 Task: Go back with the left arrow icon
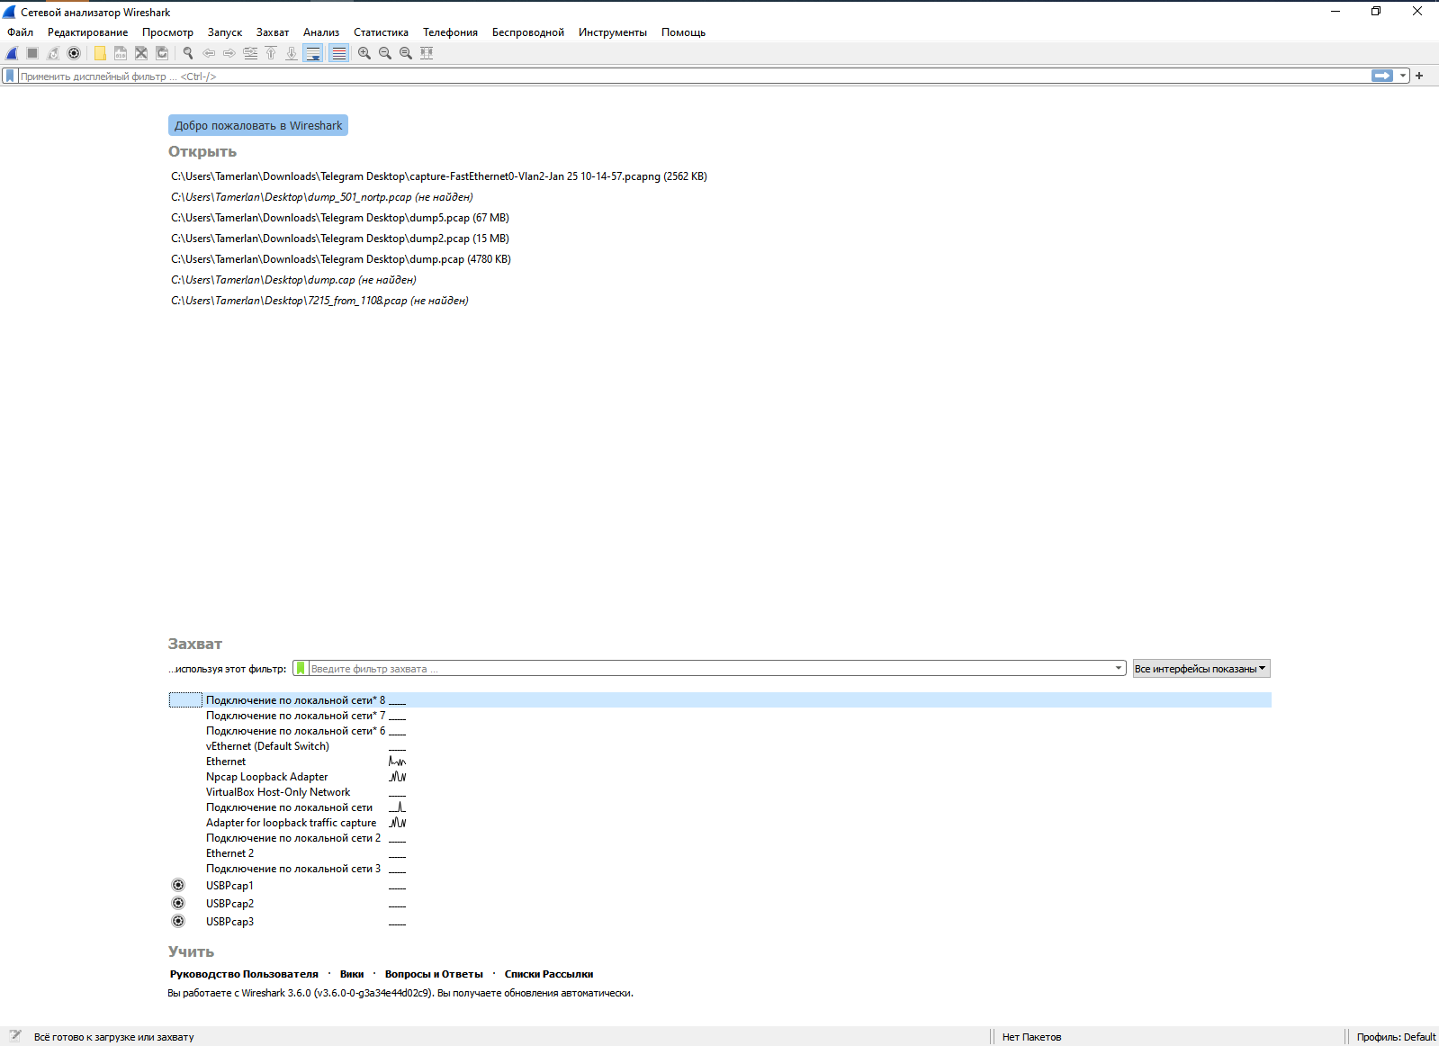tap(209, 53)
